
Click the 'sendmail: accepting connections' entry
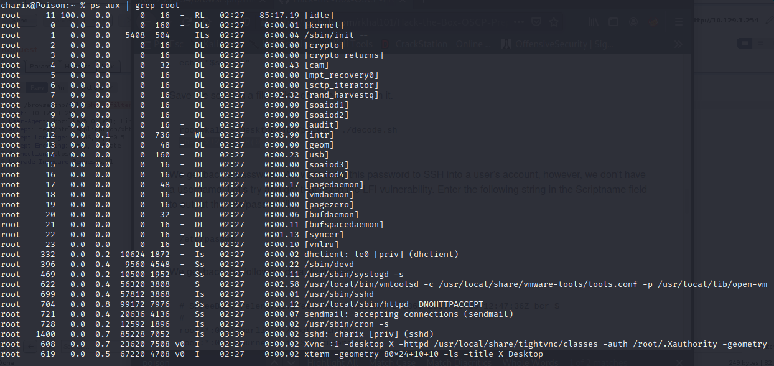(x=409, y=314)
